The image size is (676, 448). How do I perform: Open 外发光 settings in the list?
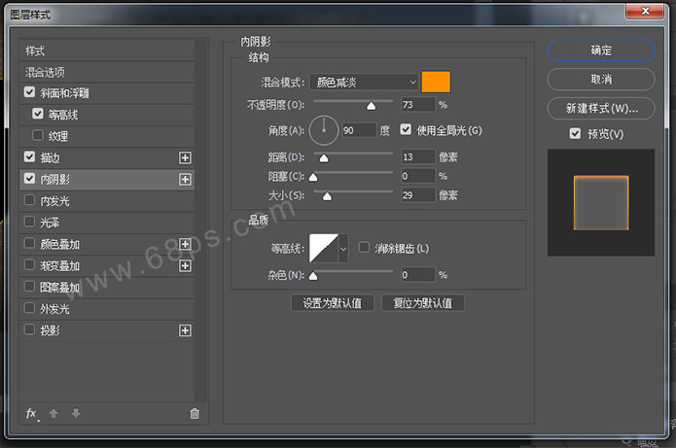(x=107, y=309)
